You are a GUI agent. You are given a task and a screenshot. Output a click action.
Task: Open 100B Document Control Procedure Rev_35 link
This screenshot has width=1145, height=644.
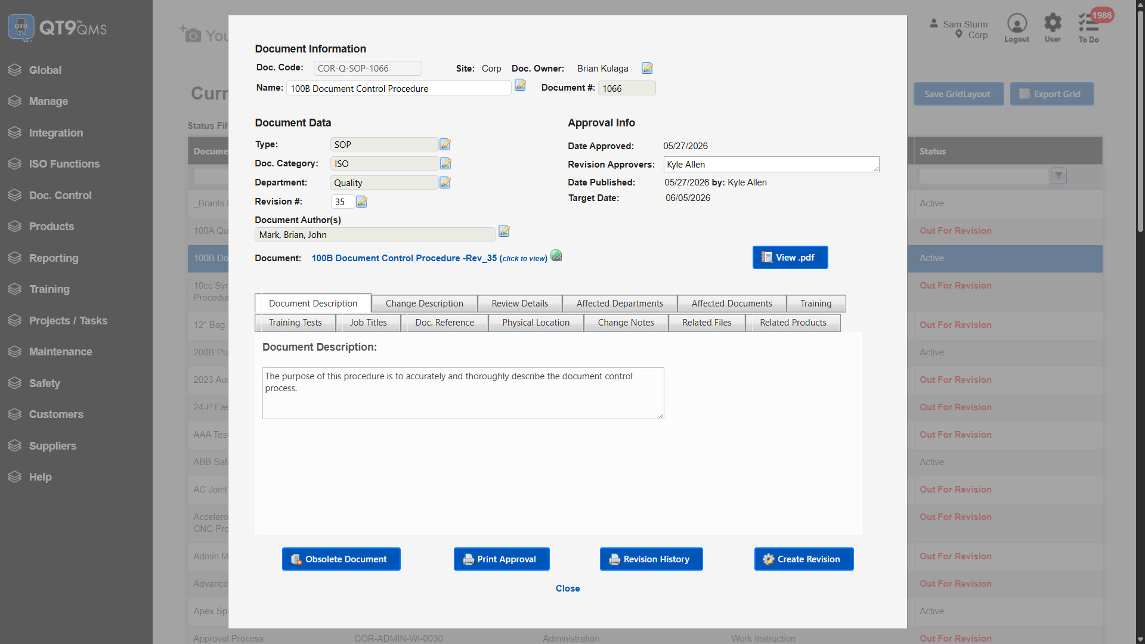coord(429,258)
